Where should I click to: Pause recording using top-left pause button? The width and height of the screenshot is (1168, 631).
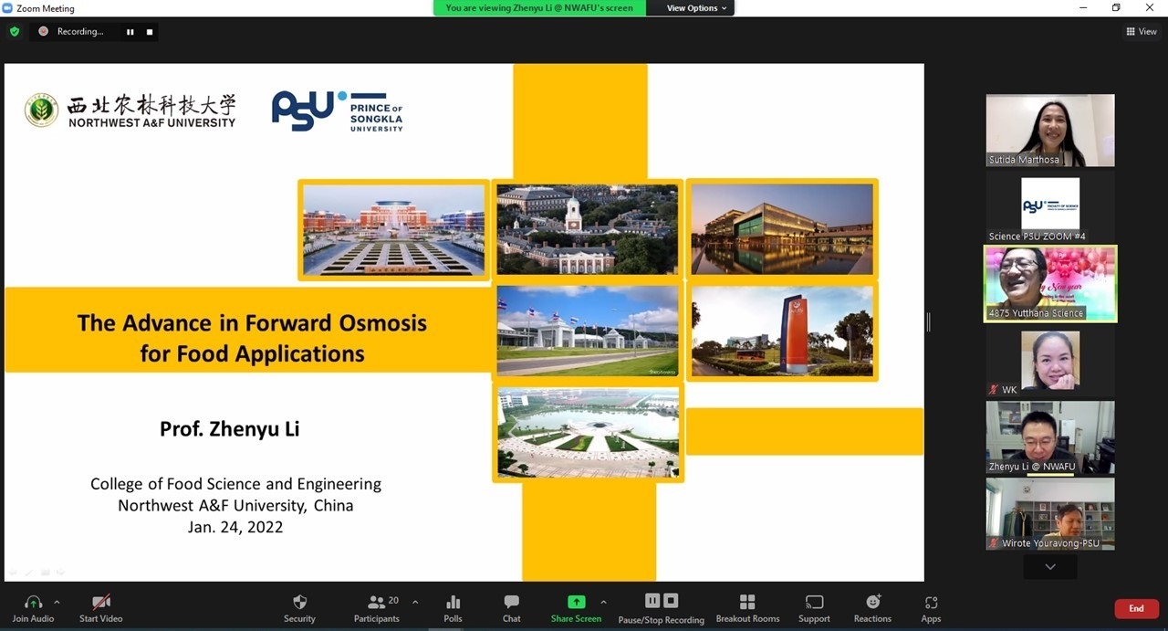point(130,32)
